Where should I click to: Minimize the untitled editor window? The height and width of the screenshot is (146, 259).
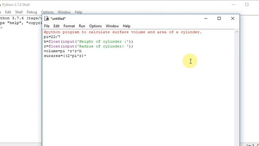206,18
